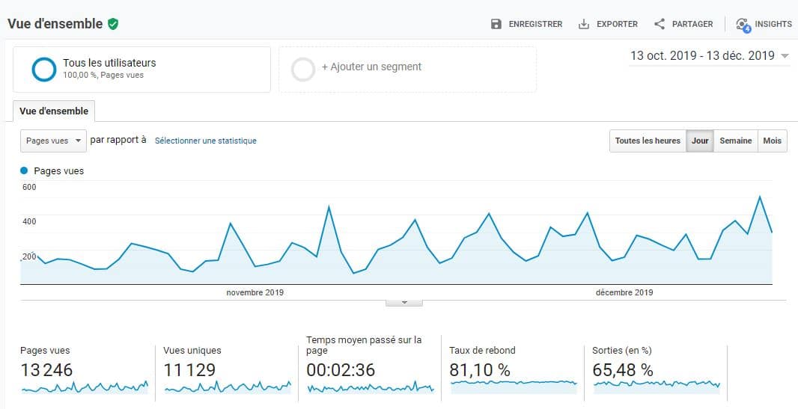Open the Pages vues metric dropdown
The image size is (798, 409).
click(x=53, y=141)
